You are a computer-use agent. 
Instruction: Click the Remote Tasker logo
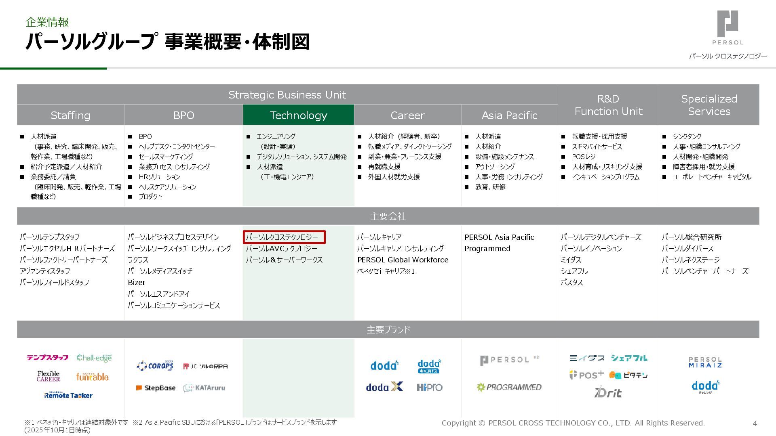click(x=68, y=395)
